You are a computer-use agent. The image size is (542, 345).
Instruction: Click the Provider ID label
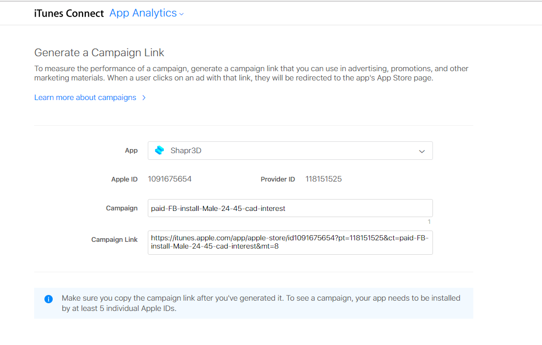277,179
